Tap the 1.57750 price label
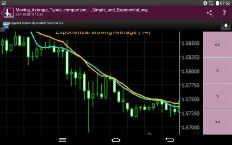The width and height of the screenshot is (232, 145). click(190, 85)
